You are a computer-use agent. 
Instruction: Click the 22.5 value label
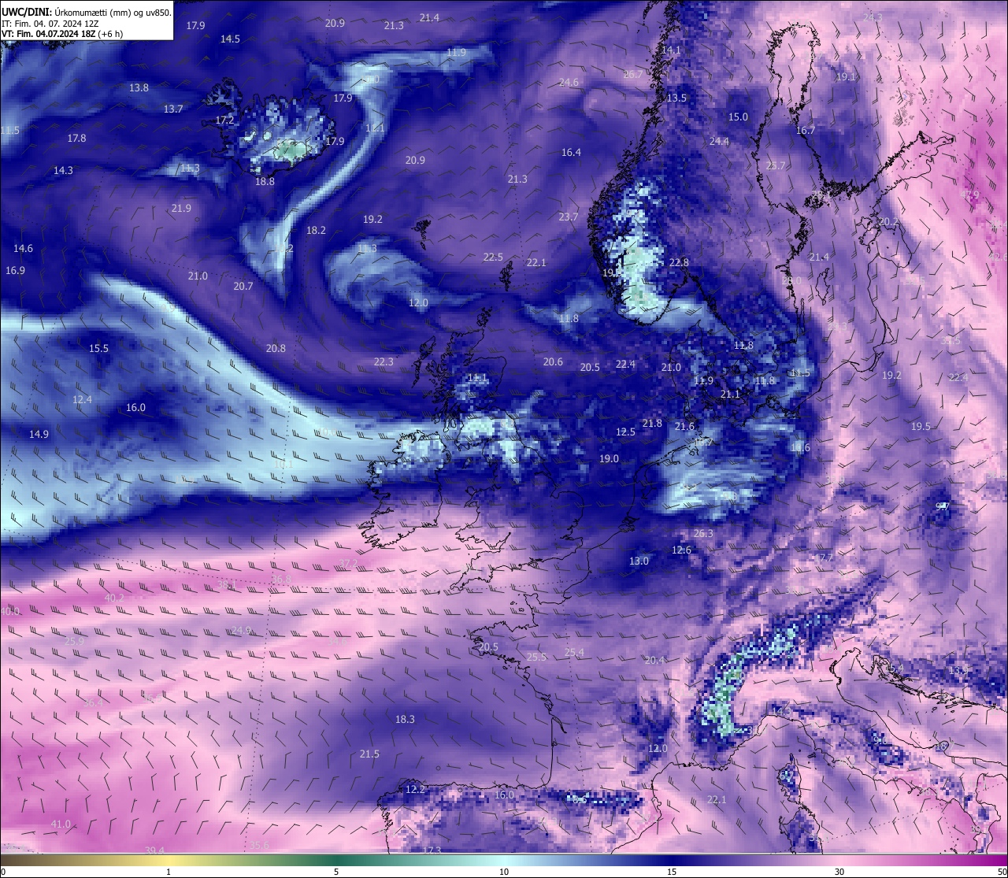pyautogui.click(x=493, y=257)
